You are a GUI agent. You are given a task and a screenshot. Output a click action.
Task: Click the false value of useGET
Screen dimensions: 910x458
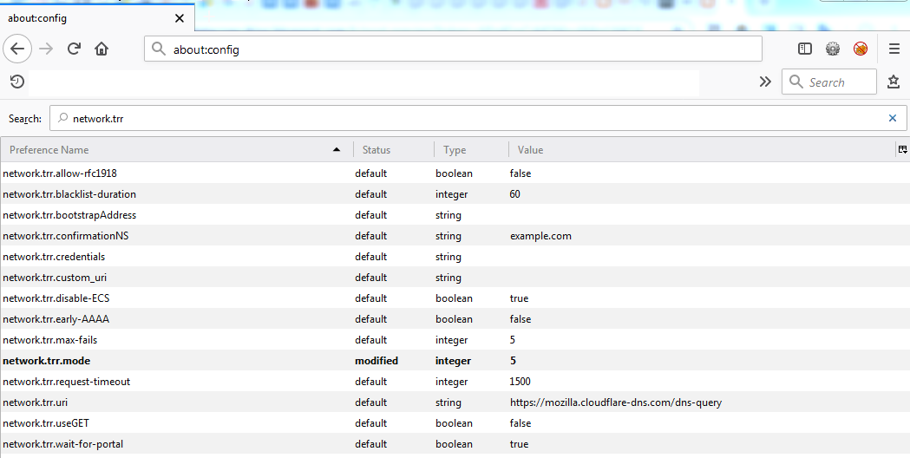pos(520,424)
